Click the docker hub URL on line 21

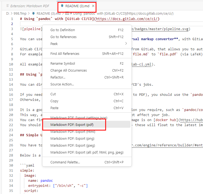click(x=192, y=120)
